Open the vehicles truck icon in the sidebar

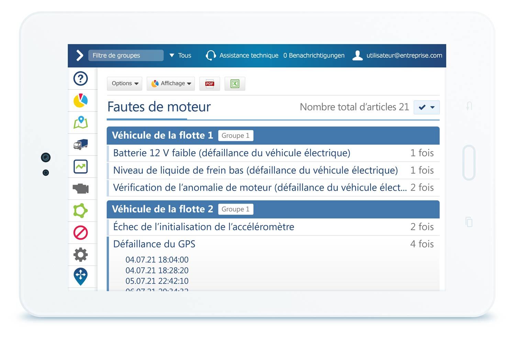(x=81, y=145)
